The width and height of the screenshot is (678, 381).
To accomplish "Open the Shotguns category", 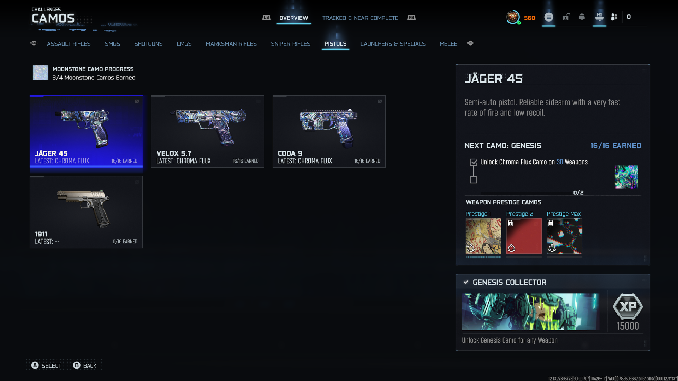I will click(x=148, y=44).
